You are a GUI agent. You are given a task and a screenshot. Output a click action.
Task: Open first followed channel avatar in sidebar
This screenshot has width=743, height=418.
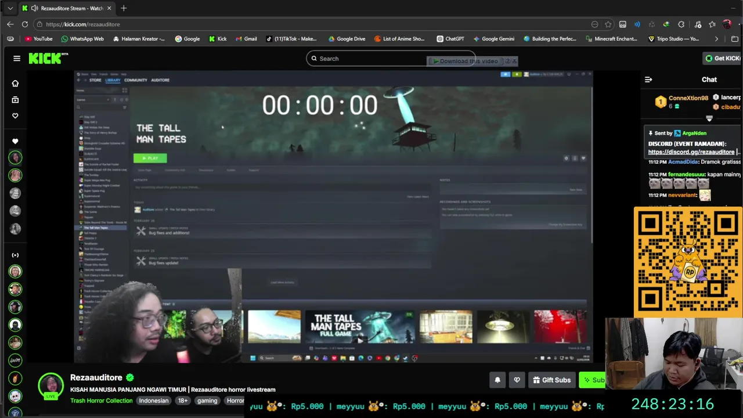click(x=15, y=157)
